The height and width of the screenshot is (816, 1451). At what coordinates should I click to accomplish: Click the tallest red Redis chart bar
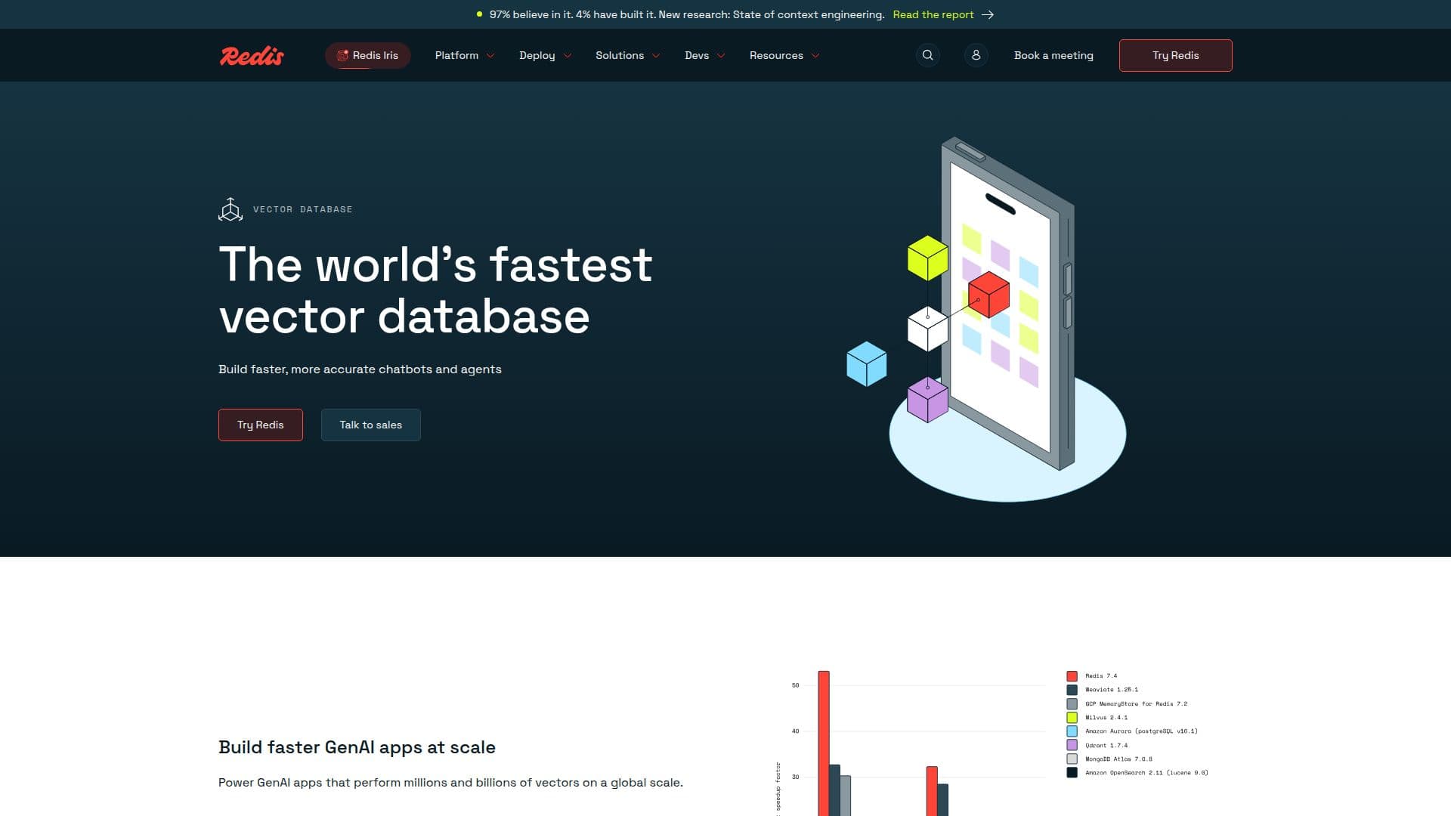(824, 743)
